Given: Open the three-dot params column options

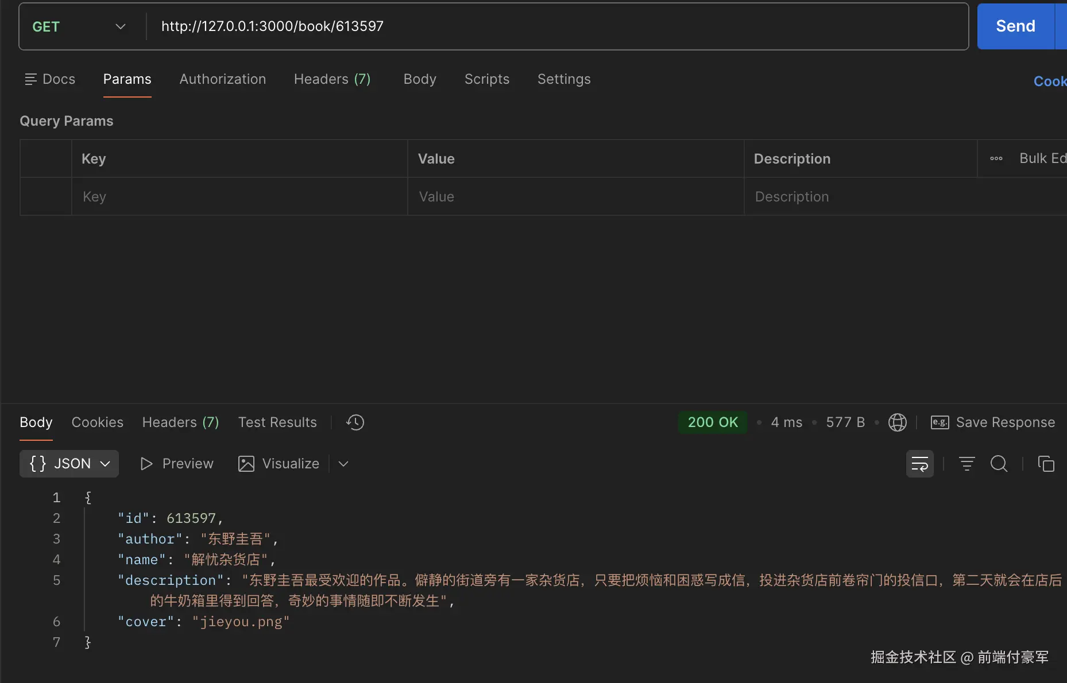Looking at the screenshot, I should pos(996,158).
